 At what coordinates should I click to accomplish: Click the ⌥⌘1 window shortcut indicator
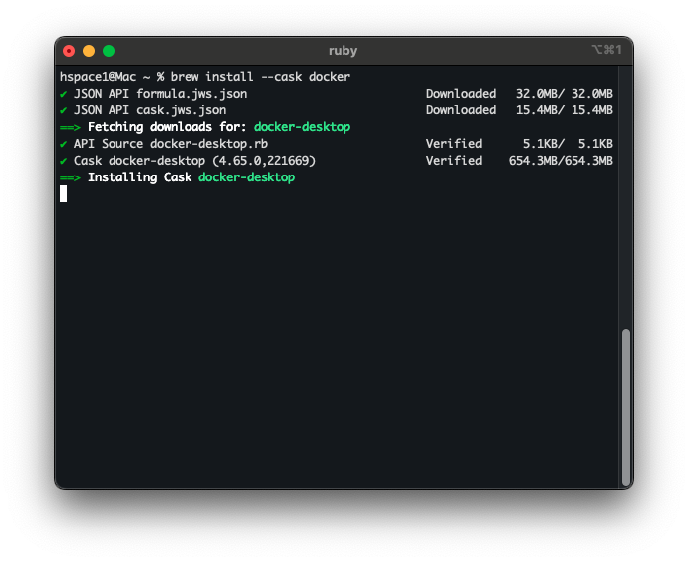[x=605, y=51]
